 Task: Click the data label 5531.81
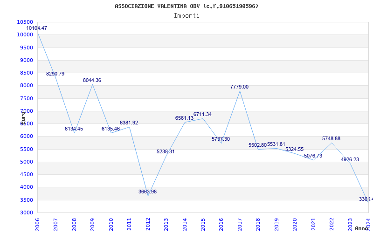click(276, 144)
